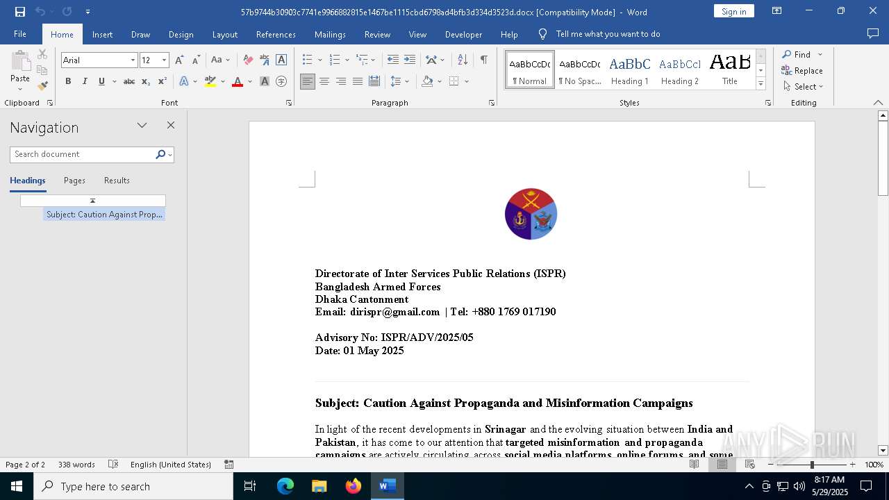This screenshot has height=500, width=889.
Task: Click Tell me what you want to do
Action: tap(608, 34)
